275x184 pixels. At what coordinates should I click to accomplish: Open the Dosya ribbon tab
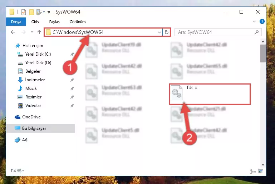[16, 22]
